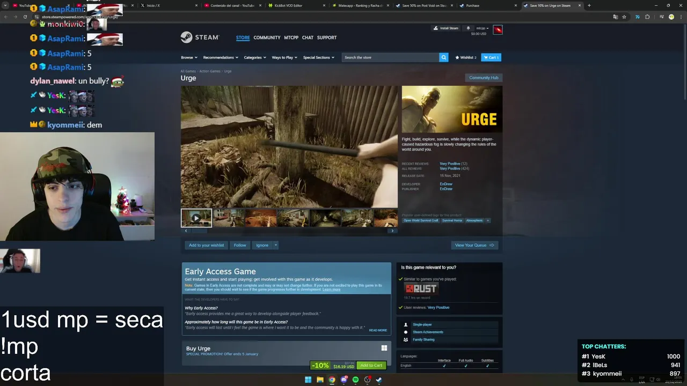Image resolution: width=687 pixels, height=386 pixels.
Task: Go to the COMMUNITY tab
Action: (x=267, y=38)
